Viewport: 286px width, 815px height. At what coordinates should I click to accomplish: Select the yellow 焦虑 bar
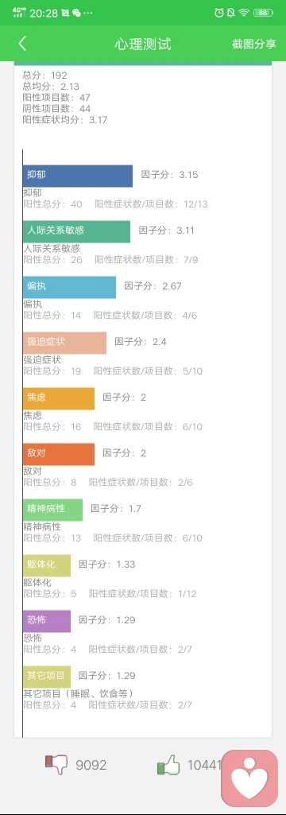pos(59,398)
